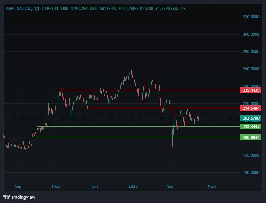
Task: Click the +1.2200 (+0.61%) change value
Action: click(171, 8)
